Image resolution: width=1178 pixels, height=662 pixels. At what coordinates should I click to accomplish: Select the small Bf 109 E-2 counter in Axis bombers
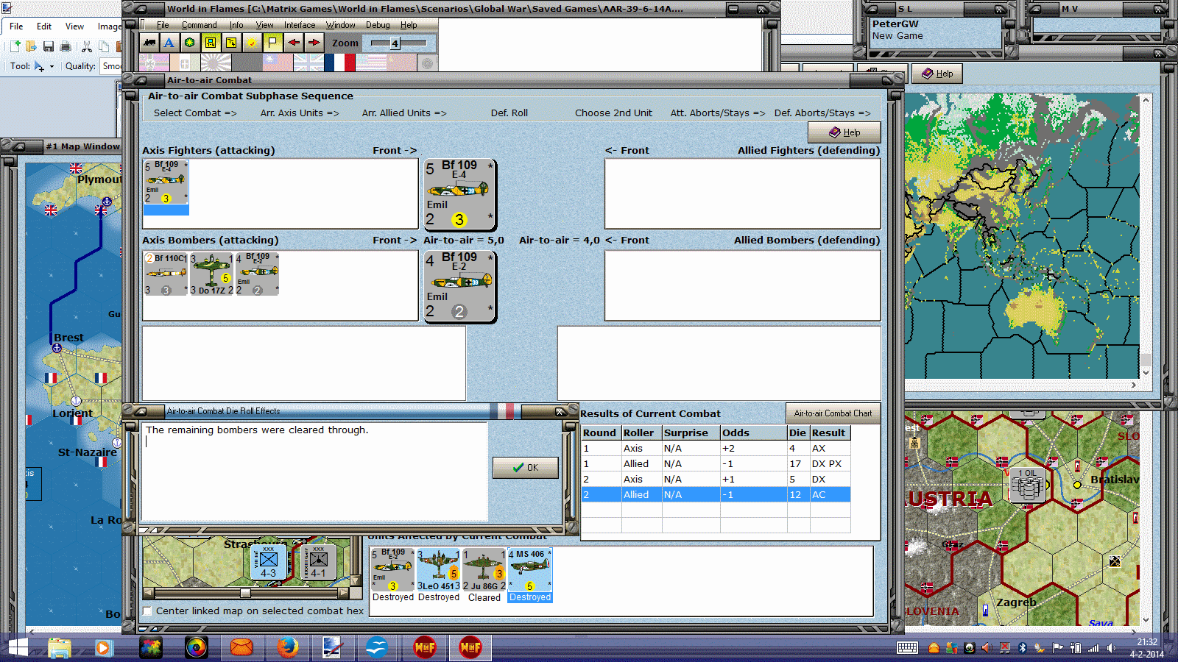[x=257, y=274]
